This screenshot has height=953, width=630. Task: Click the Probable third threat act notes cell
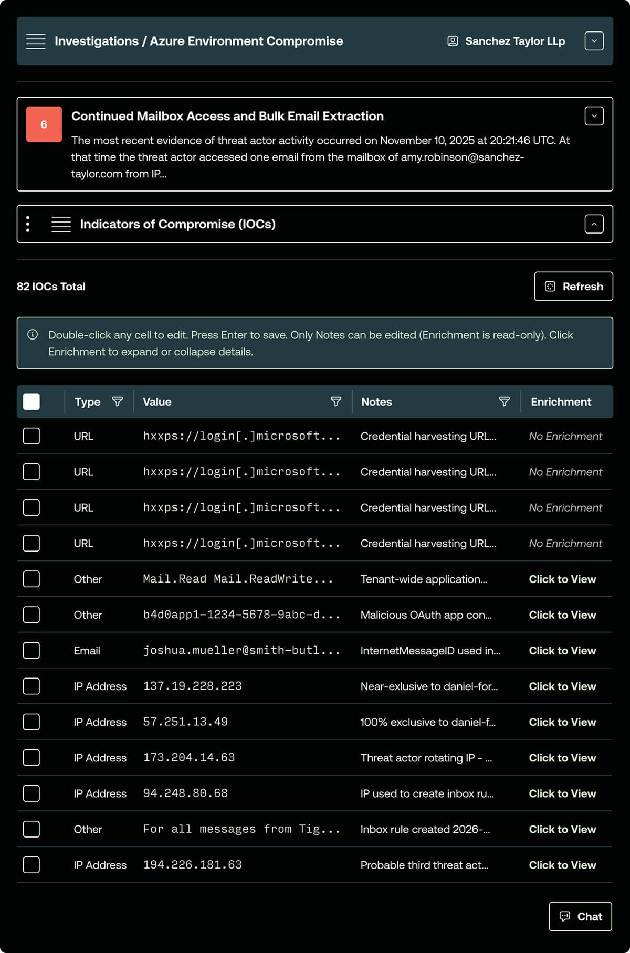(x=424, y=864)
